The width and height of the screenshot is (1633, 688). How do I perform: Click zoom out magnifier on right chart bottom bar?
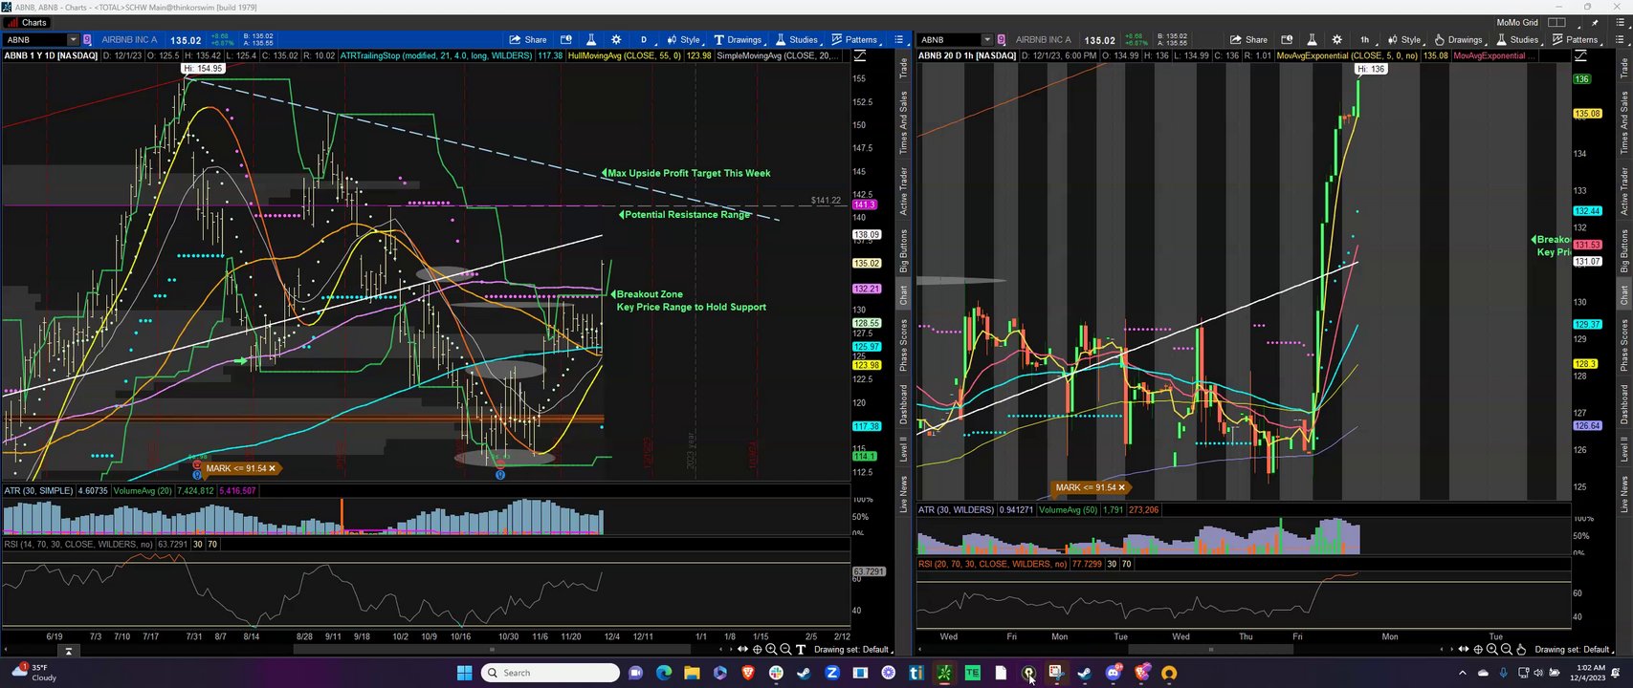pos(1507,650)
